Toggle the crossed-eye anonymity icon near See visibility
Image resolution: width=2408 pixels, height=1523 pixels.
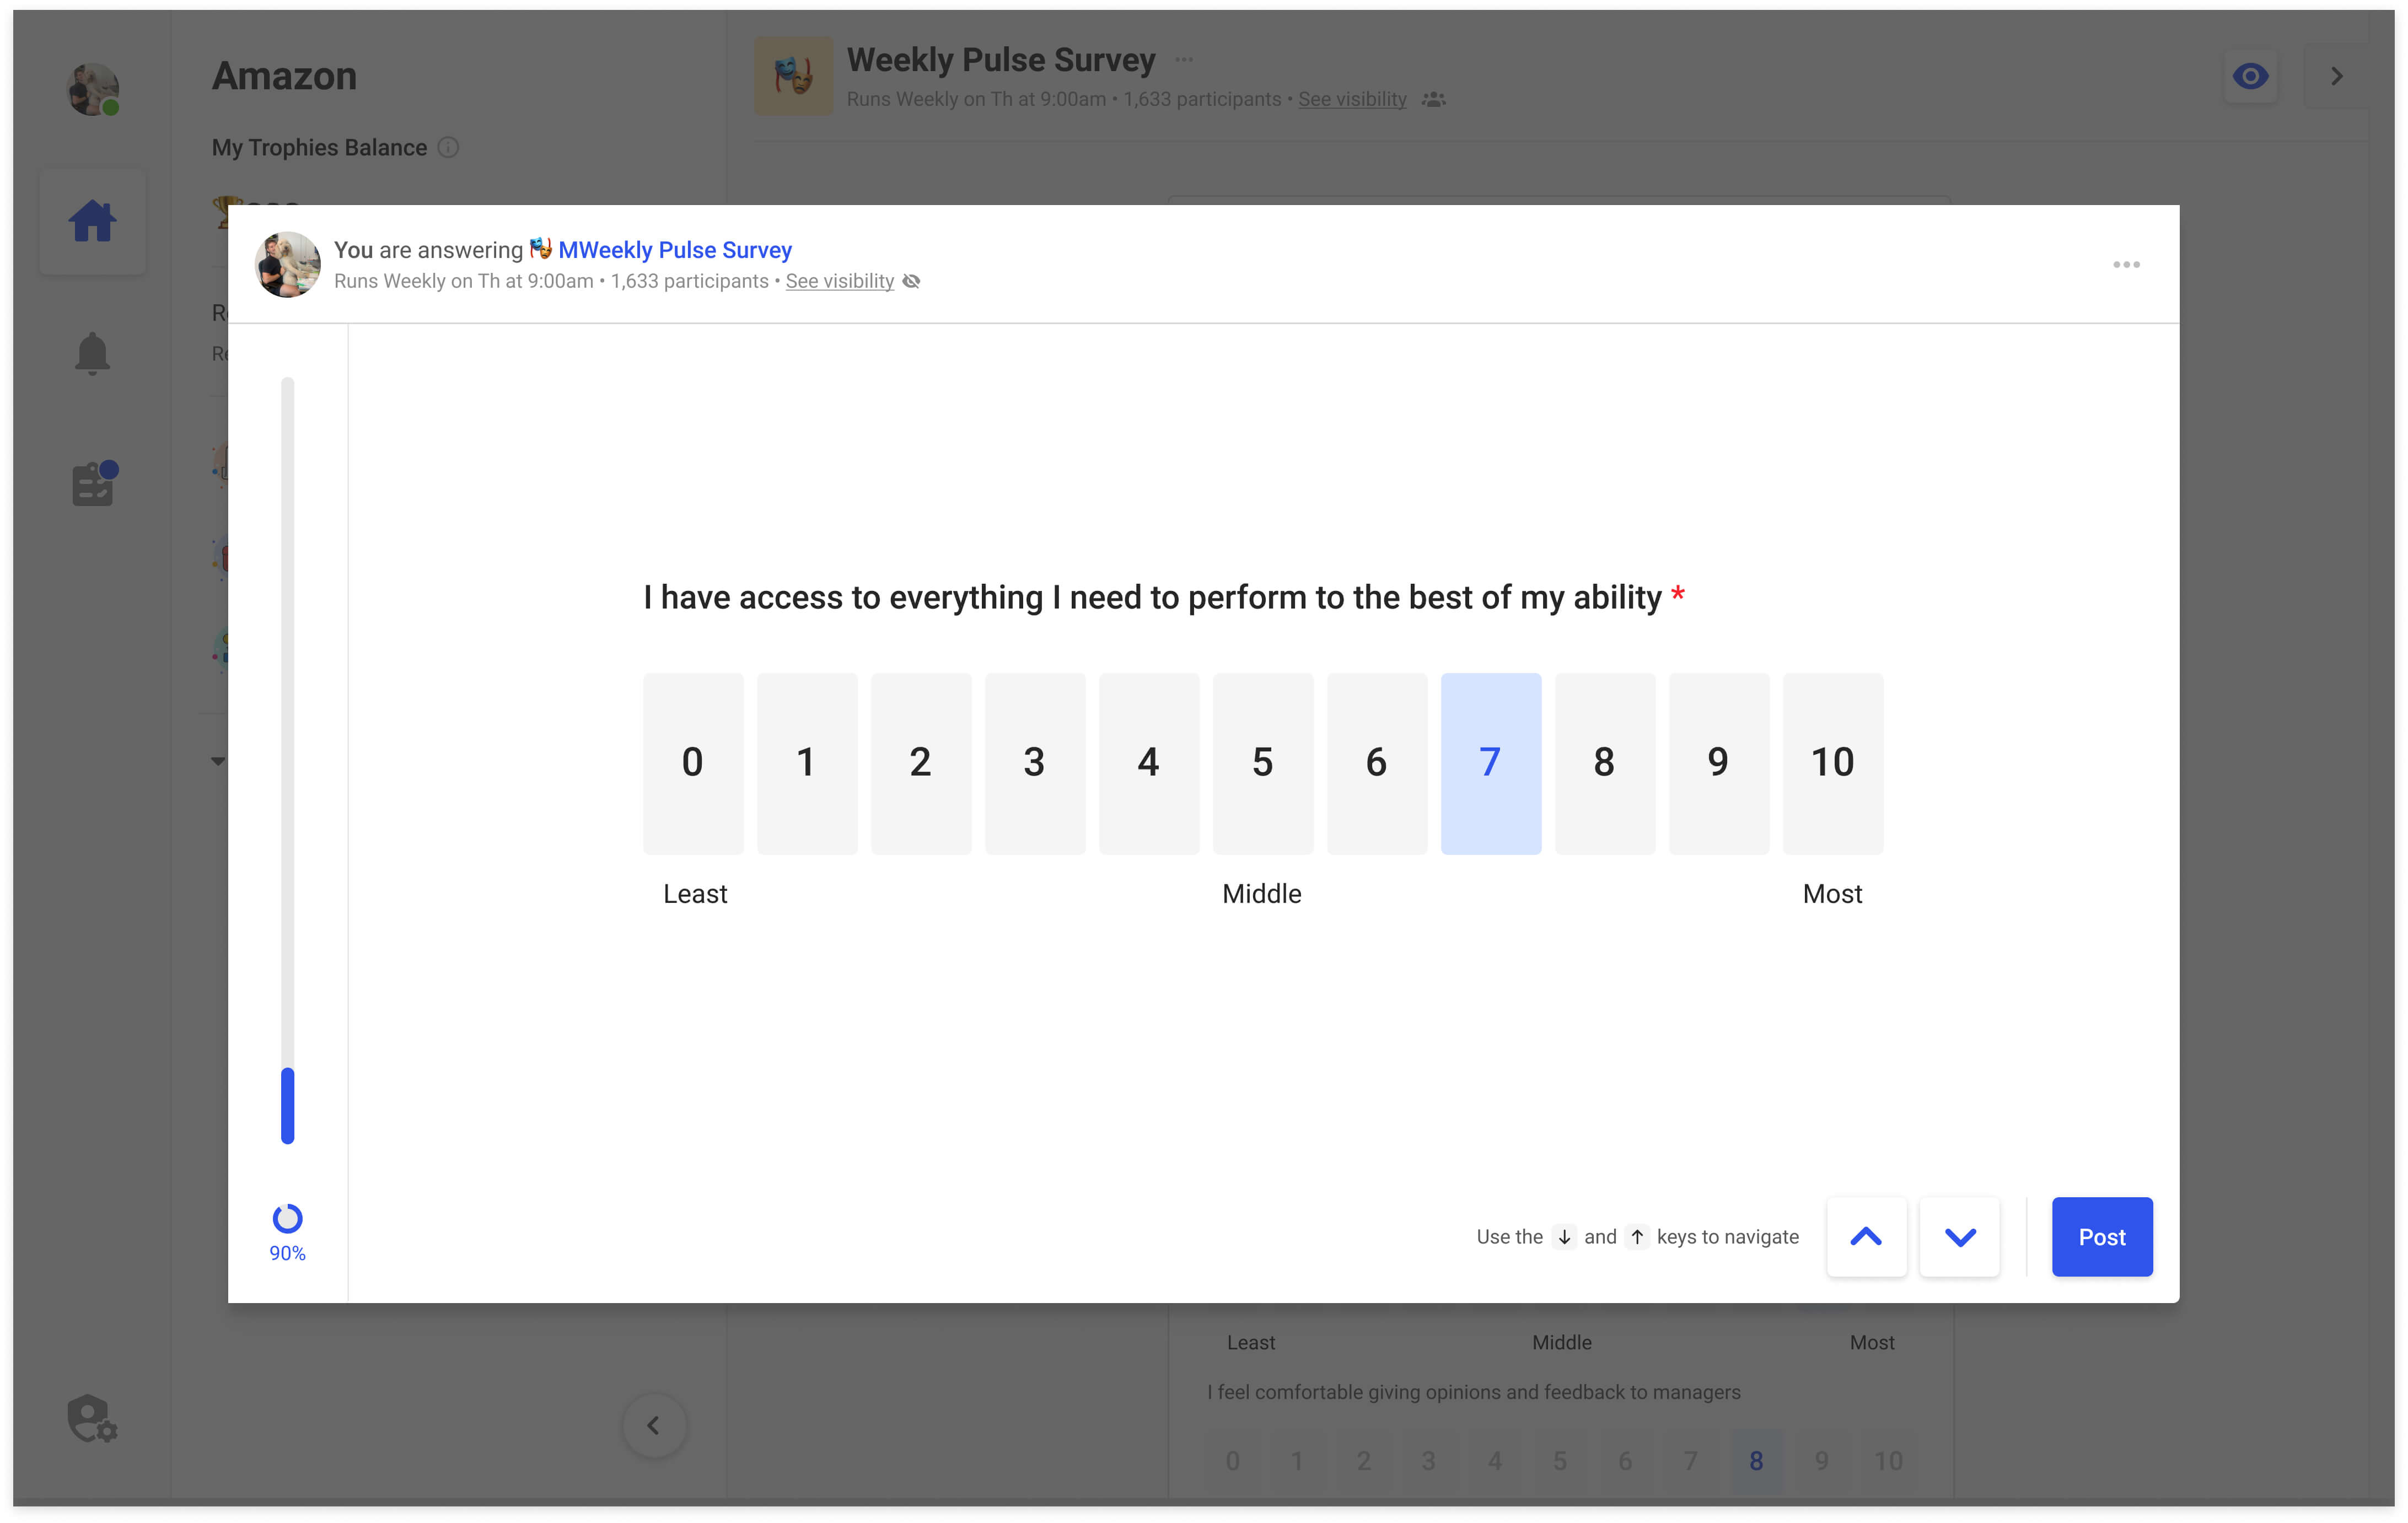911,281
